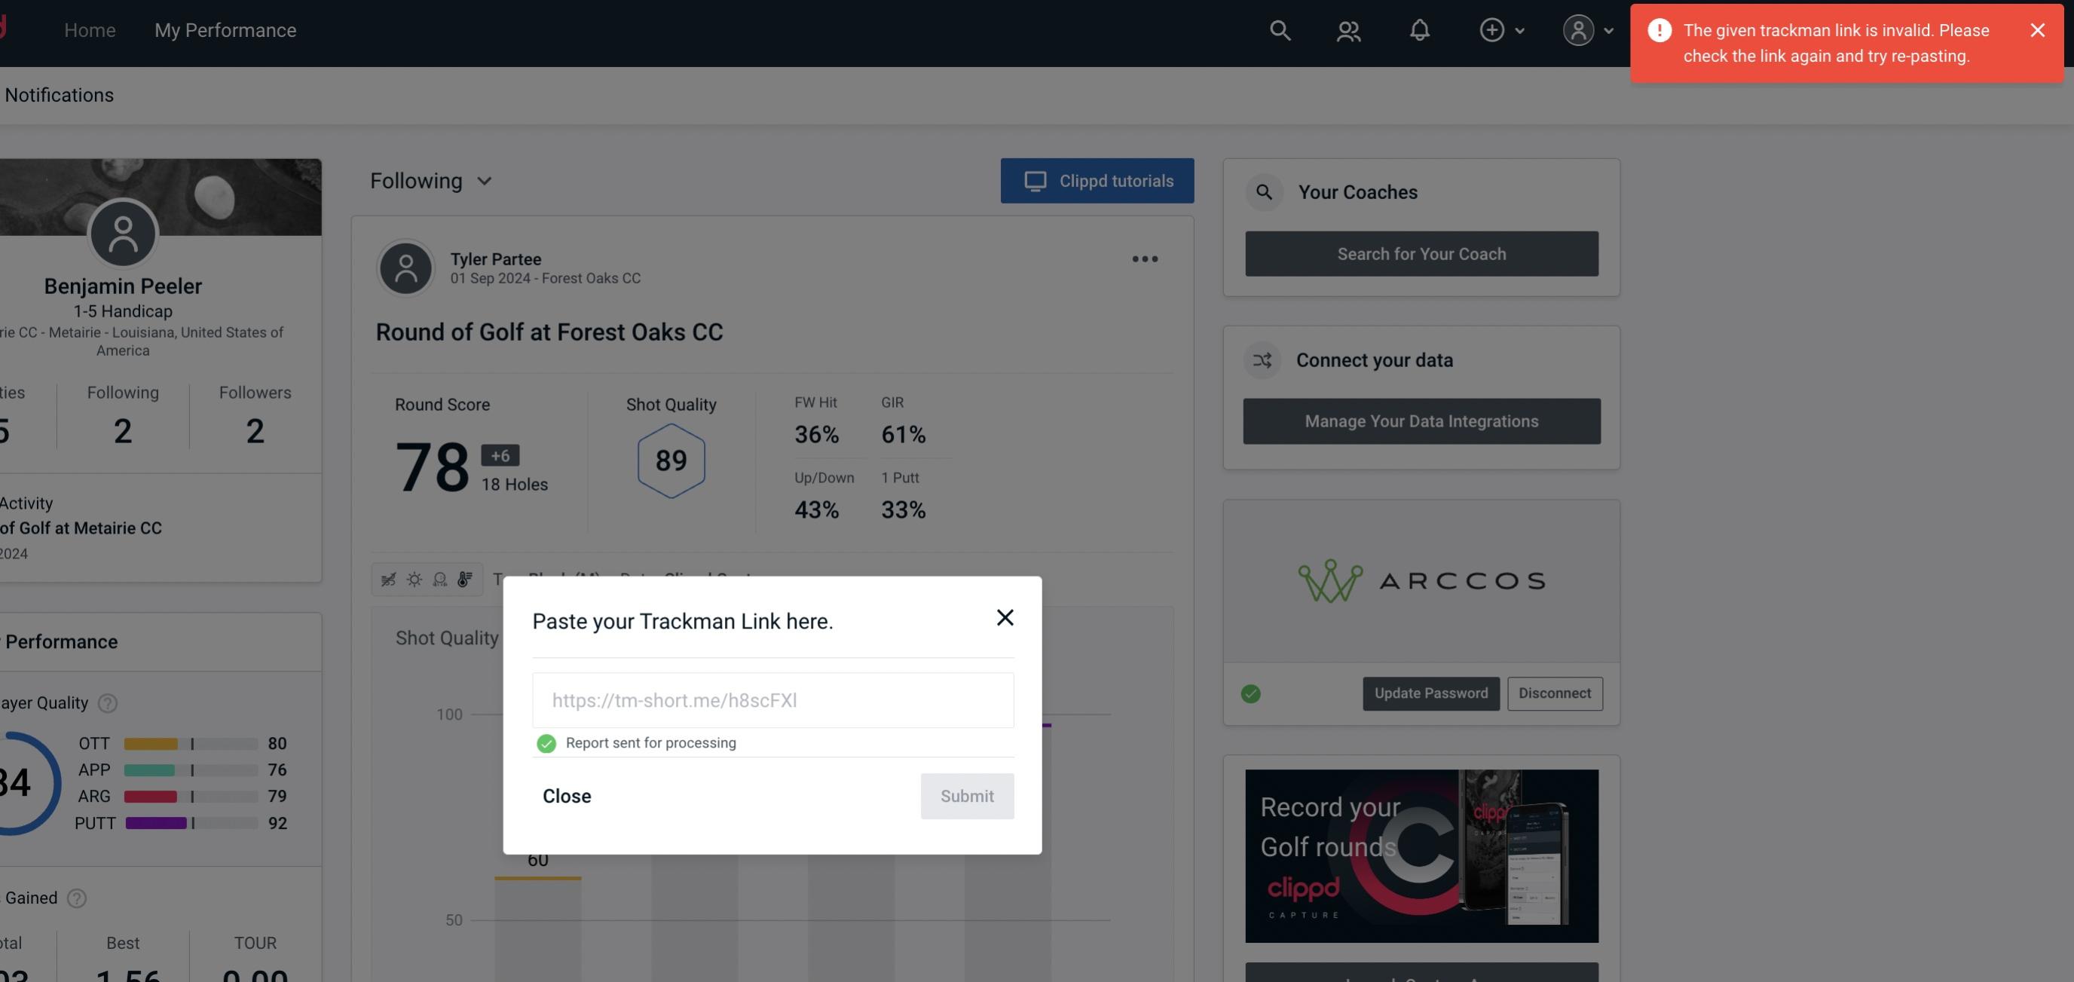Click Tyler Partee round three-dot menu
The width and height of the screenshot is (2074, 982).
coord(1144,259)
